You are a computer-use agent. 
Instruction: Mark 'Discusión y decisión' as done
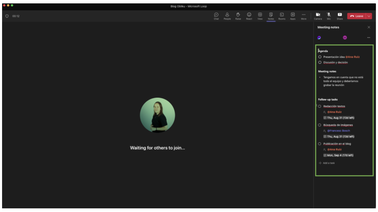(x=320, y=62)
